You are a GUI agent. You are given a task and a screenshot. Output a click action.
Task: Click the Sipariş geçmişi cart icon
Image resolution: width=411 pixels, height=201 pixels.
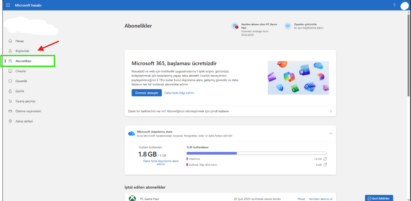point(10,101)
